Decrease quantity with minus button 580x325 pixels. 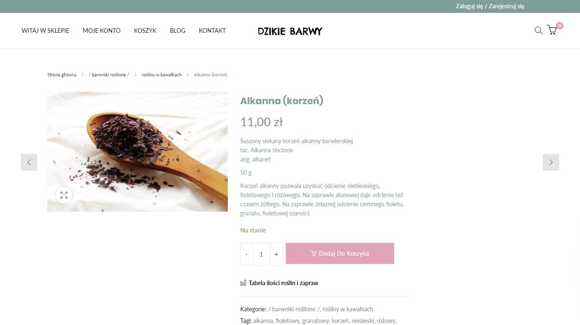246,254
